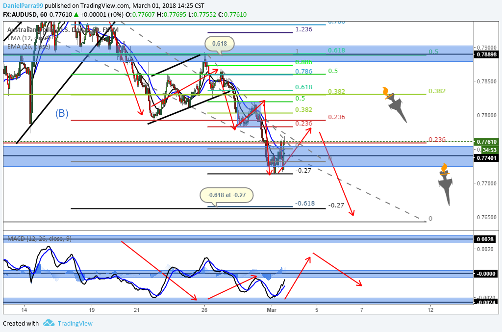
Task: Select the lower jet plane icon near 0.77000
Action: [446, 184]
